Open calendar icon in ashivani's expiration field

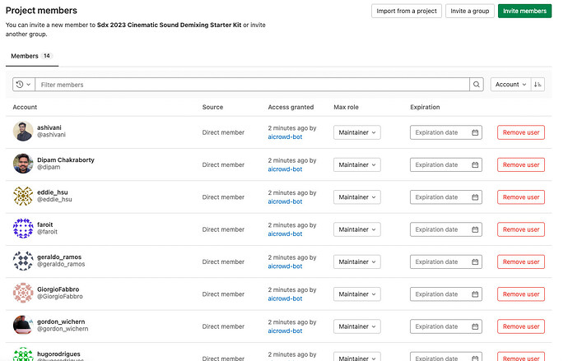tap(475, 132)
